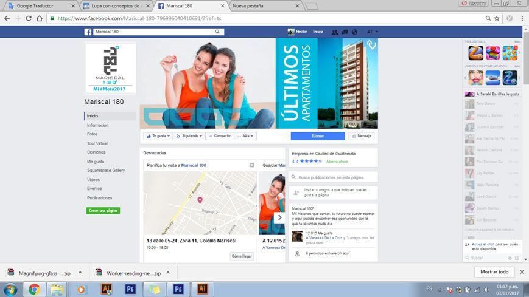
Task: Select Opiniones in page sidebar
Action: 96,152
